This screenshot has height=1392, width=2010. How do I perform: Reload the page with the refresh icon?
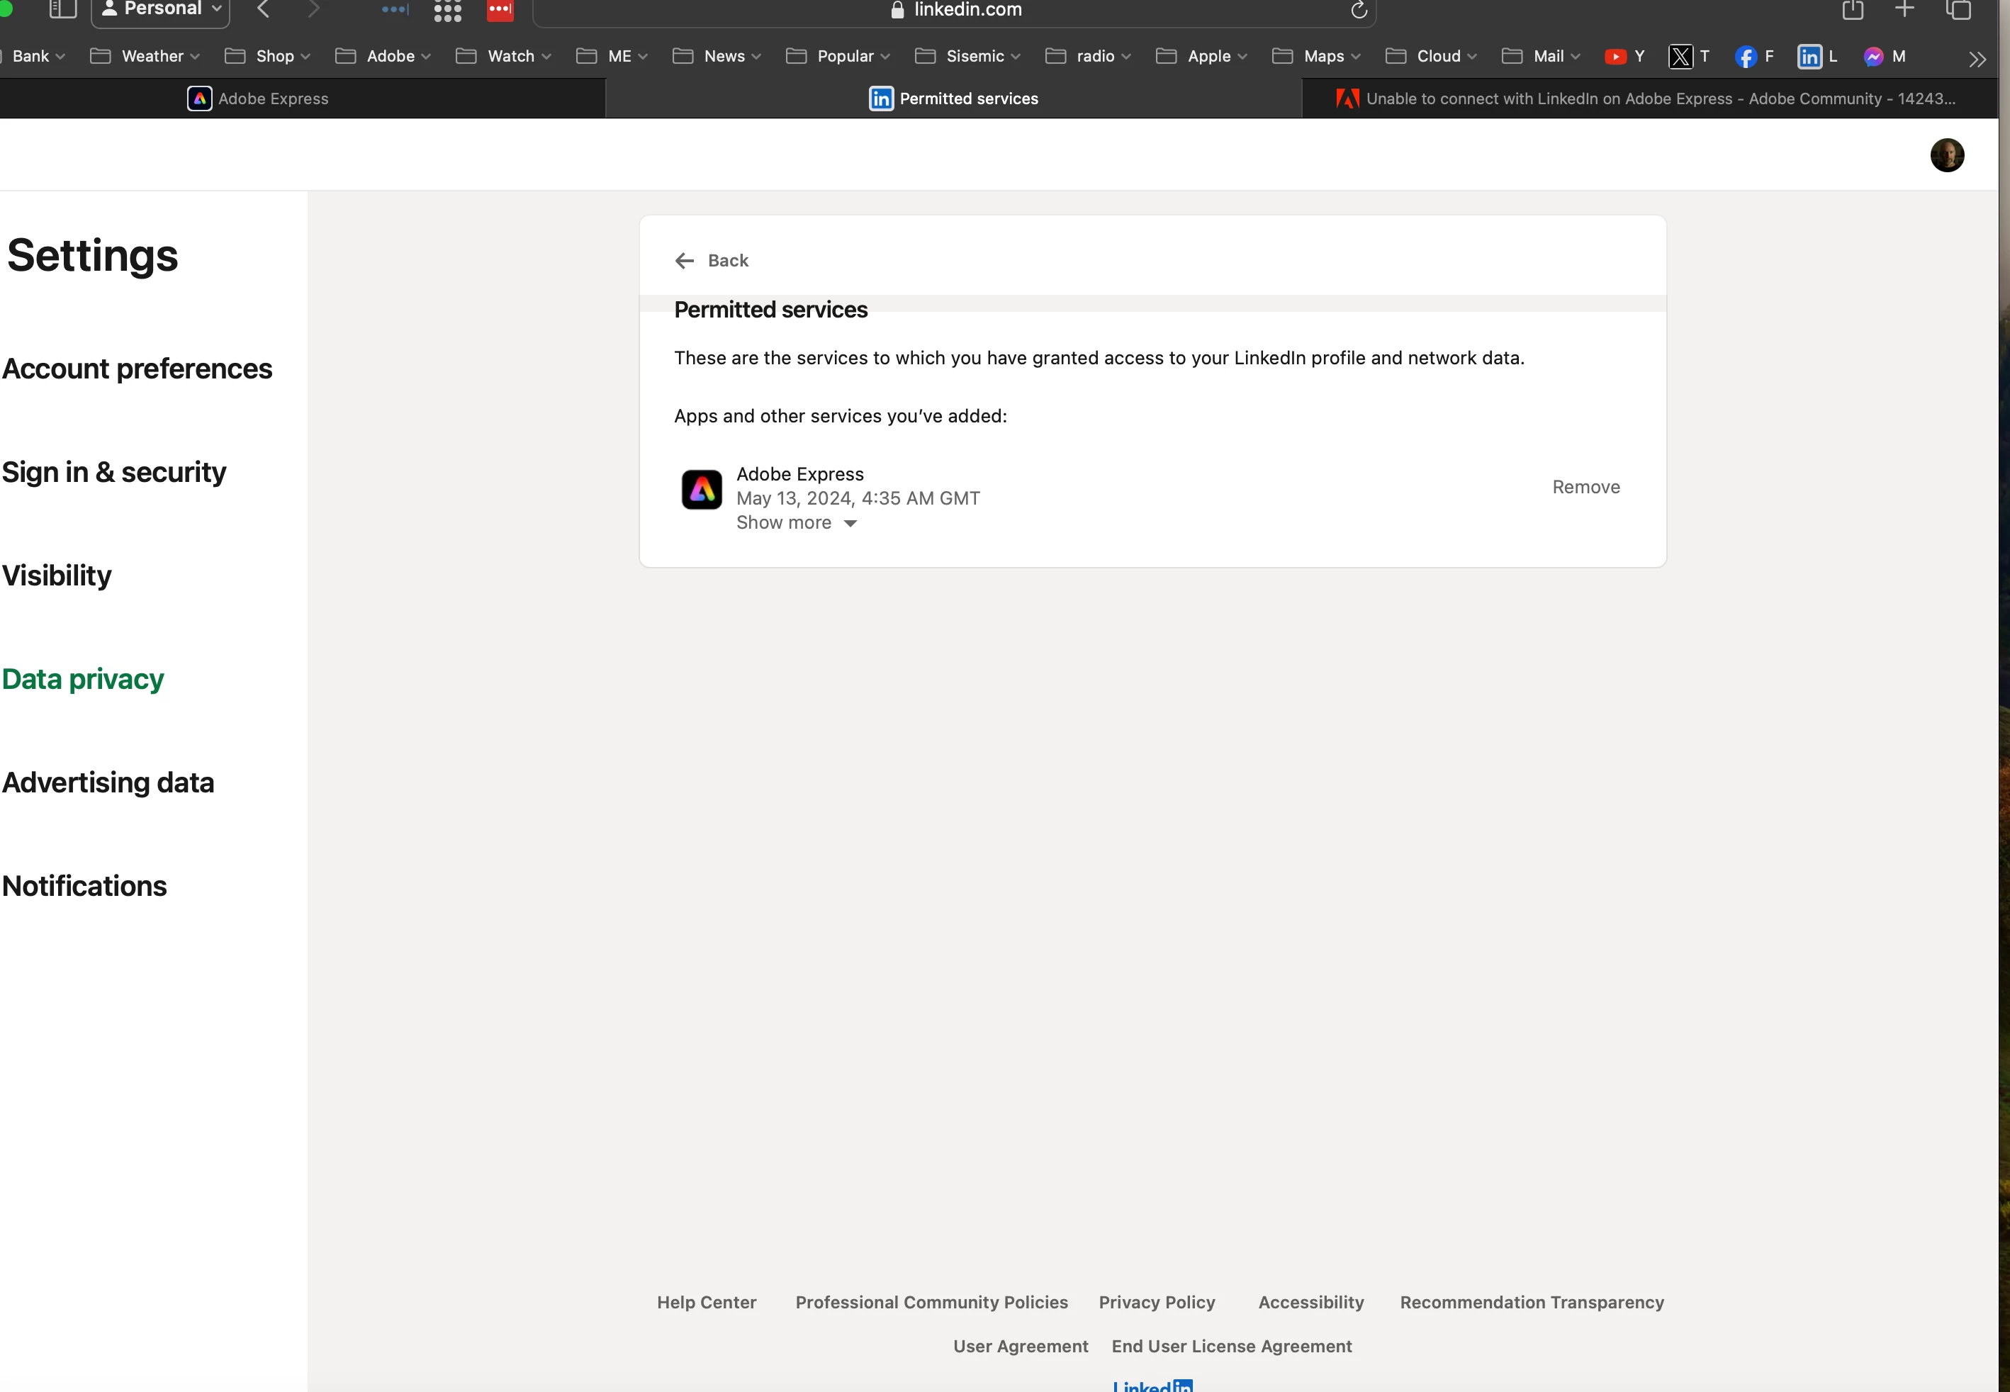1358,11
